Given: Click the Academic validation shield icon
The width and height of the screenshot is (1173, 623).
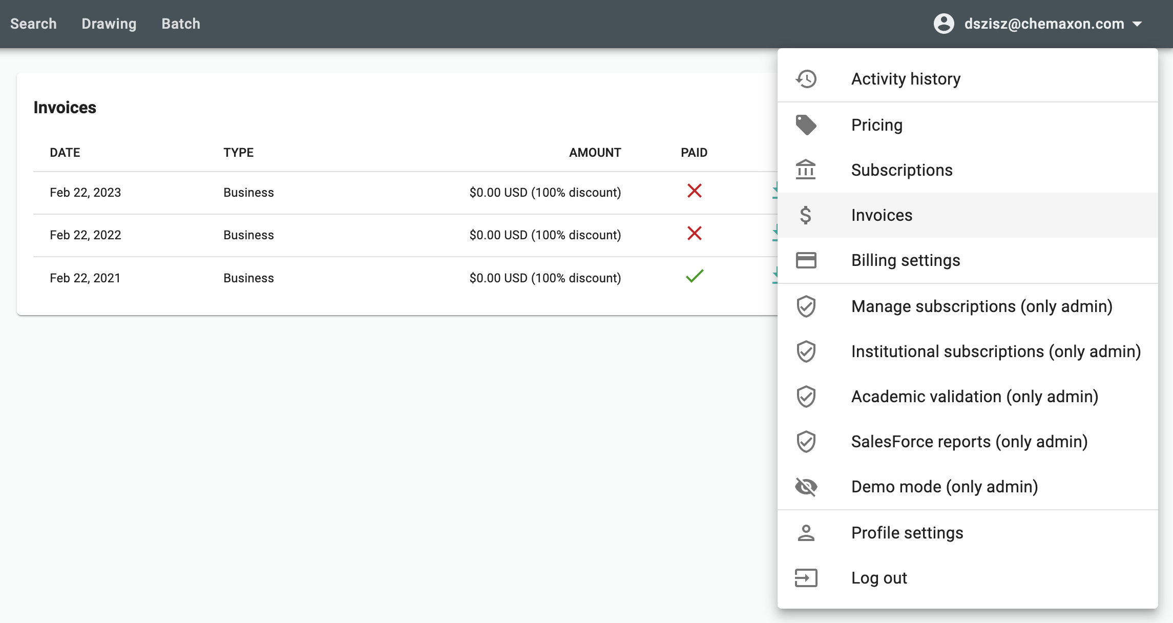Looking at the screenshot, I should coord(806,397).
